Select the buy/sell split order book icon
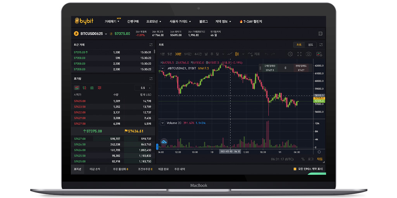This screenshot has height=198, width=397. (84, 88)
